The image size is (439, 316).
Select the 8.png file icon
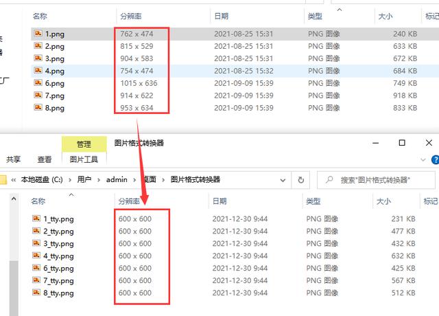click(x=38, y=107)
